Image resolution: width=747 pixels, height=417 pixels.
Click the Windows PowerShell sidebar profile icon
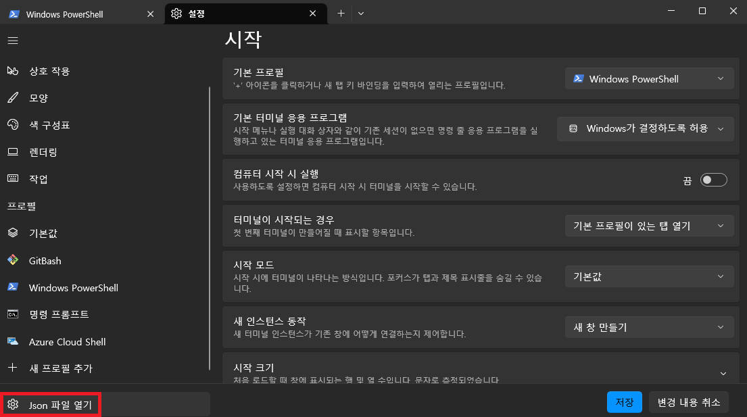(x=13, y=287)
